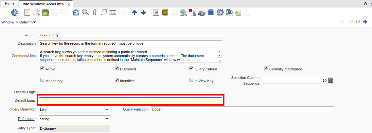Open active workflows with the red-blue squares icon
The height and width of the screenshot is (133, 372).
click(192, 12)
